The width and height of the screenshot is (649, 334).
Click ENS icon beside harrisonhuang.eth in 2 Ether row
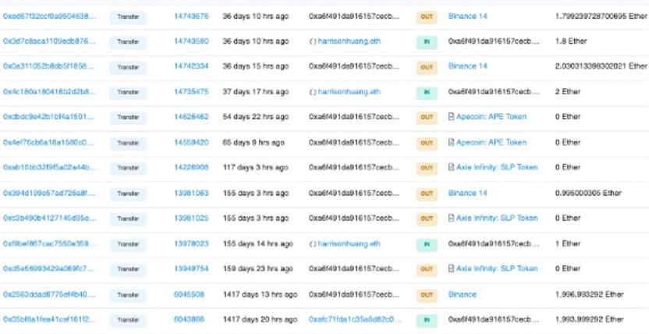pos(313,92)
